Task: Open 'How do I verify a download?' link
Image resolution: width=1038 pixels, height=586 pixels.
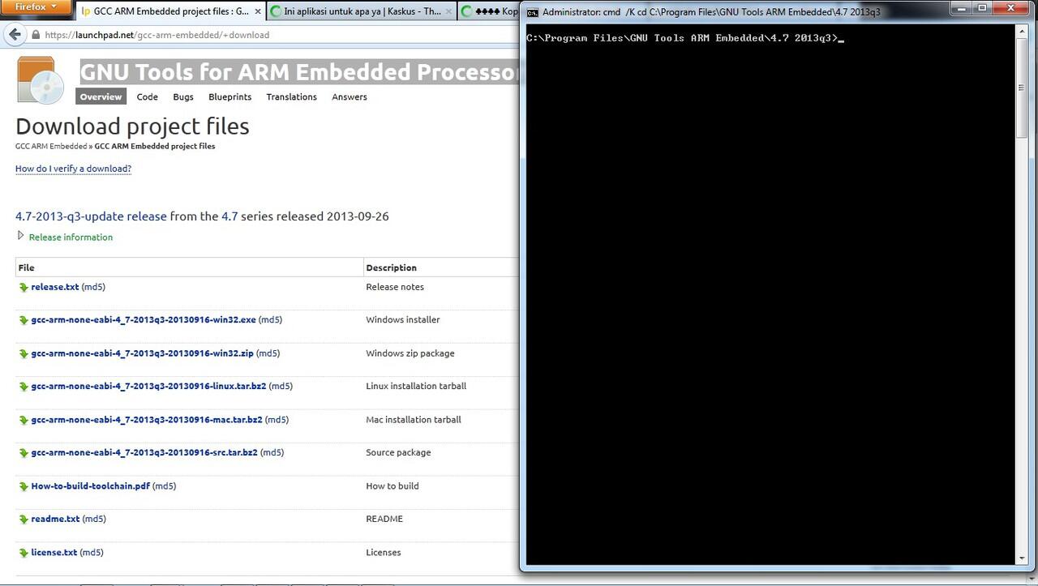Action: (73, 169)
